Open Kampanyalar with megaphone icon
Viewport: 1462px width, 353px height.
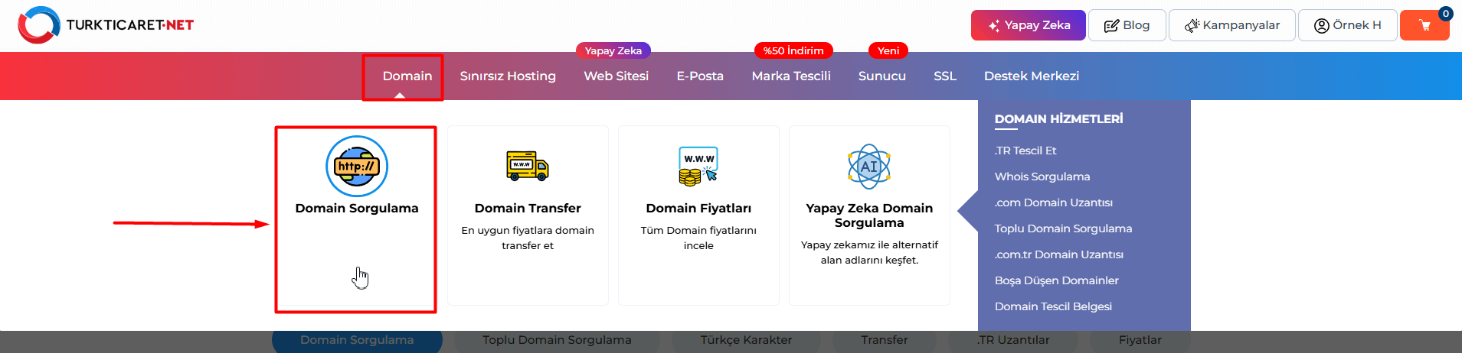[x=1231, y=25]
